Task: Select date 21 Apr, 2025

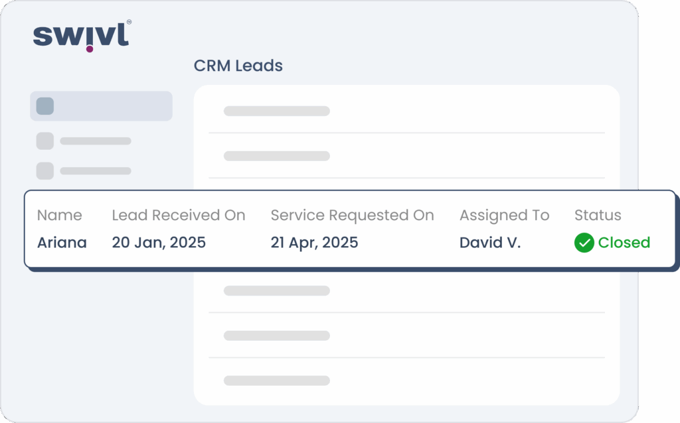Action: click(x=314, y=243)
